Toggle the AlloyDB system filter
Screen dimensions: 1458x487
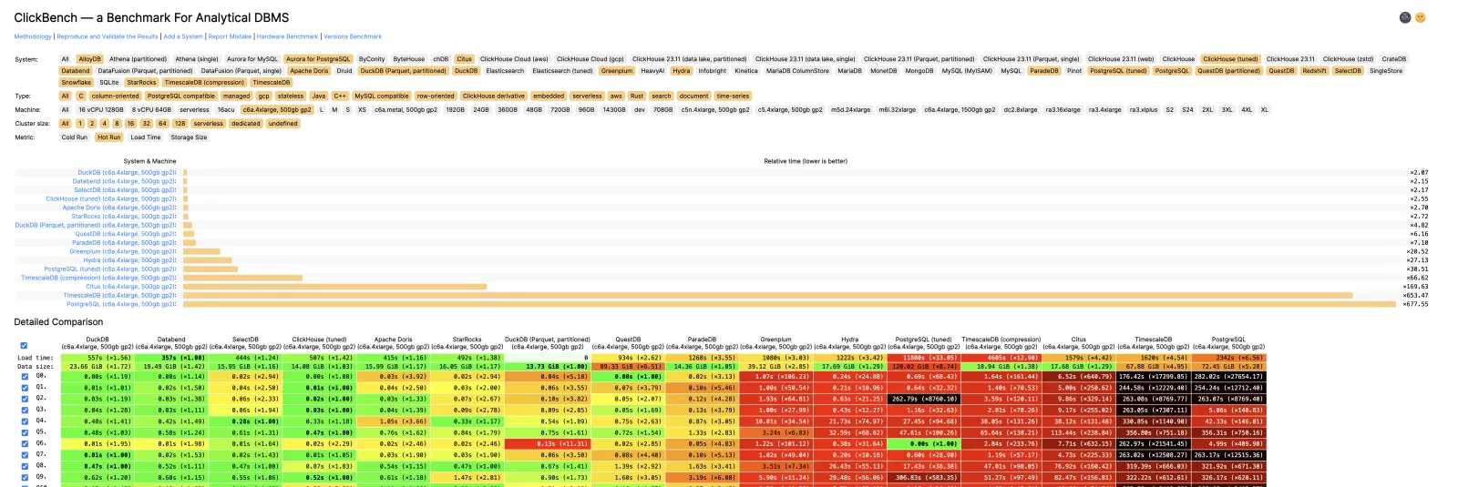point(89,59)
